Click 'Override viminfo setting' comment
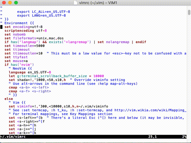Viewport: 191px width, 143px height. (x=99, y=80)
